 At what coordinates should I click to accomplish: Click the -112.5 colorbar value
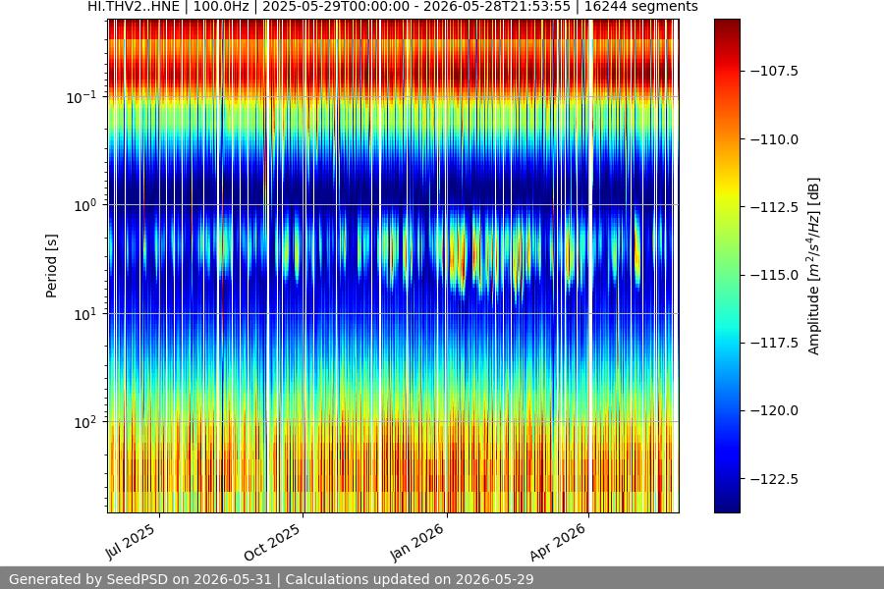click(x=774, y=207)
